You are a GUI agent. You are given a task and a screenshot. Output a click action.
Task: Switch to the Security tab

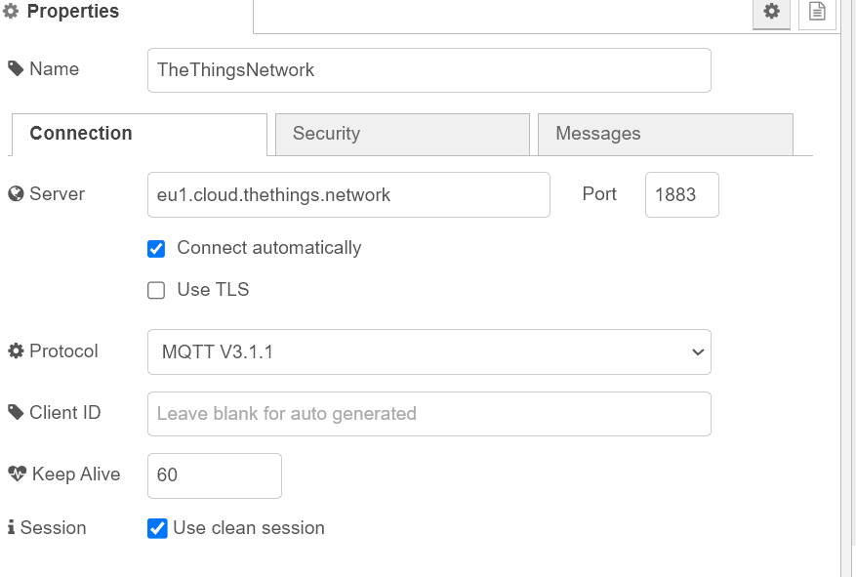click(402, 135)
